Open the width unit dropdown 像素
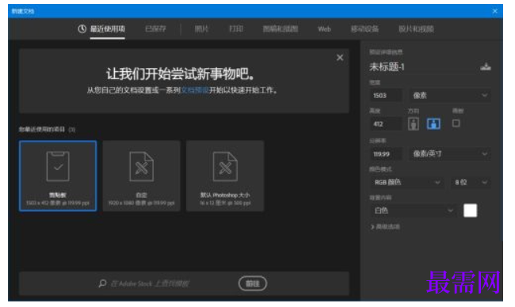Viewport: 515px width, 307px height. pos(450,96)
